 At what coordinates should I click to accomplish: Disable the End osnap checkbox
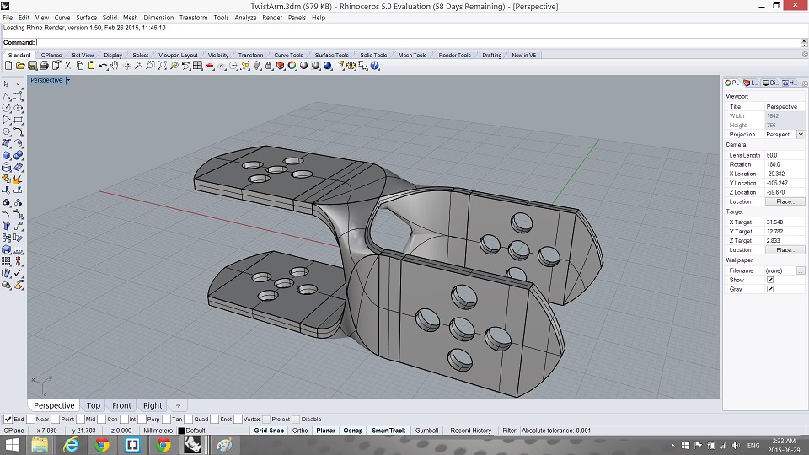pos(8,419)
